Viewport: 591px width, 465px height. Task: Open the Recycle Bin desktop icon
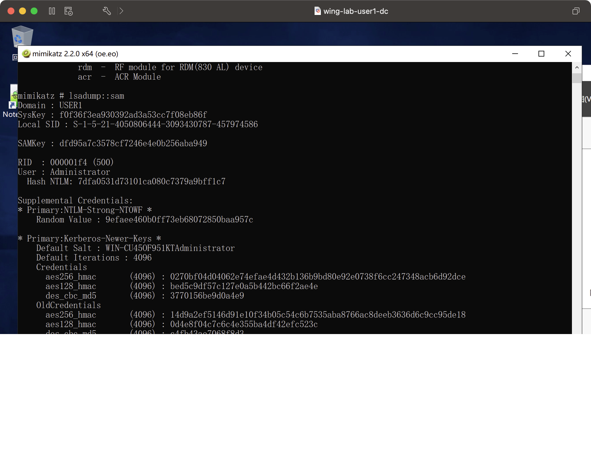22,36
